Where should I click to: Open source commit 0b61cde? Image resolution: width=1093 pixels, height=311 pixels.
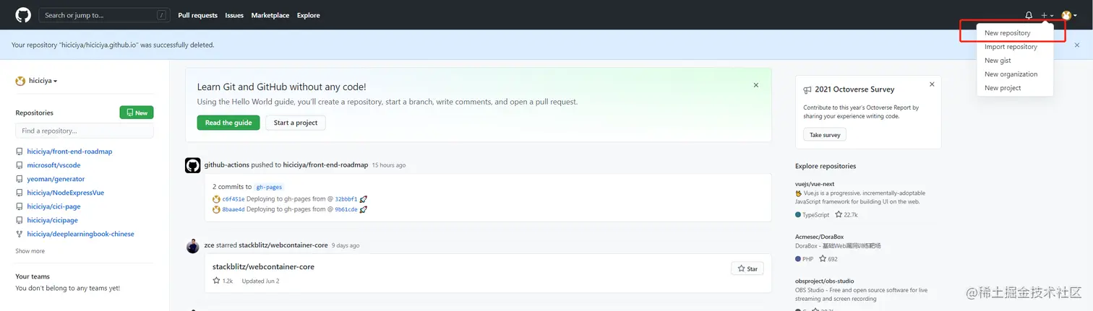click(346, 209)
